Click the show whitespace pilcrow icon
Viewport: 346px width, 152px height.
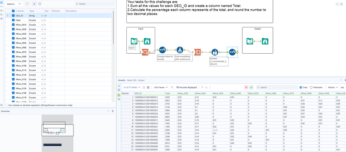pyautogui.click(x=172, y=87)
